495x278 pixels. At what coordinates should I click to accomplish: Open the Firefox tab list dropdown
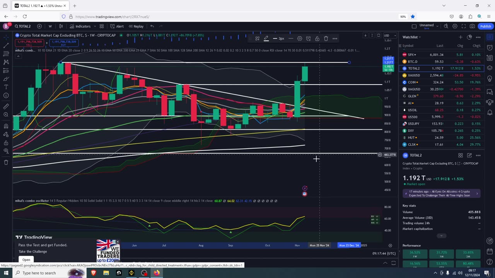pyautogui.click(x=444, y=6)
